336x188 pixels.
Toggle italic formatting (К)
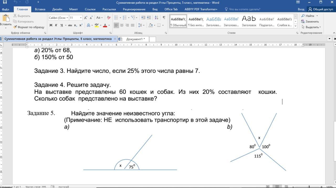(x=56, y=25)
